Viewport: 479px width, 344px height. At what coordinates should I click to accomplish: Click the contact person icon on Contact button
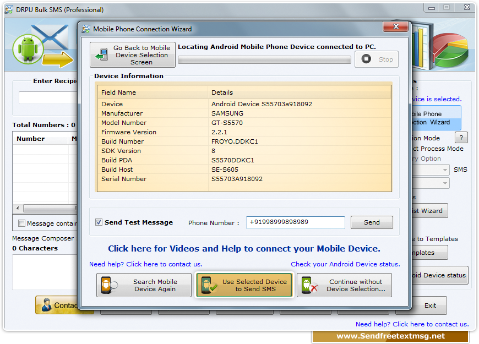46,305
